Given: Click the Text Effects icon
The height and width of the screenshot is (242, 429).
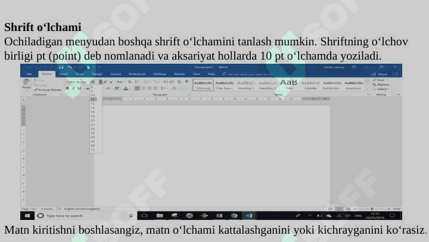Looking at the screenshot, I should pyautogui.click(x=108, y=88).
